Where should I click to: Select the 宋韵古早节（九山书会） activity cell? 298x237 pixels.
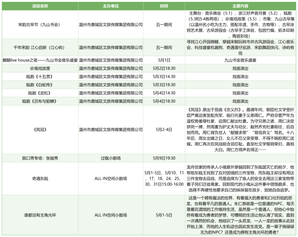40,25
